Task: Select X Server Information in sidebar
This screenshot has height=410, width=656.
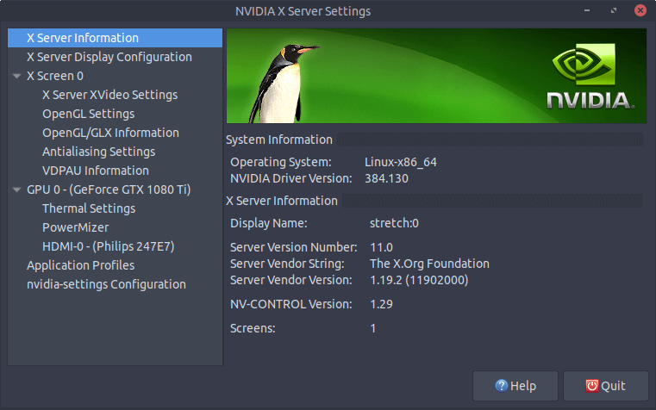Action: pos(82,38)
